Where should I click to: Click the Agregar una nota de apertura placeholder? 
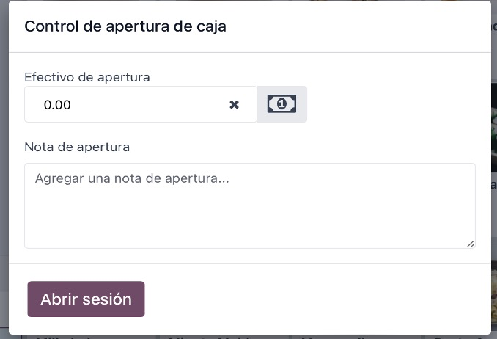pyautogui.click(x=132, y=178)
